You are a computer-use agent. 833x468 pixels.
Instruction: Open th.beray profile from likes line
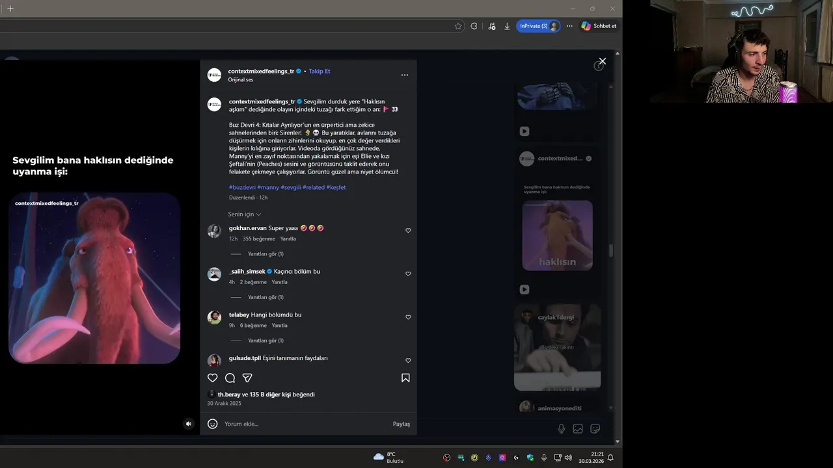[229, 395]
